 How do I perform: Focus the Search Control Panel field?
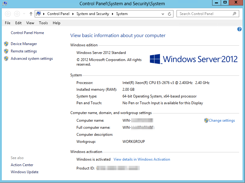[x=208, y=14]
